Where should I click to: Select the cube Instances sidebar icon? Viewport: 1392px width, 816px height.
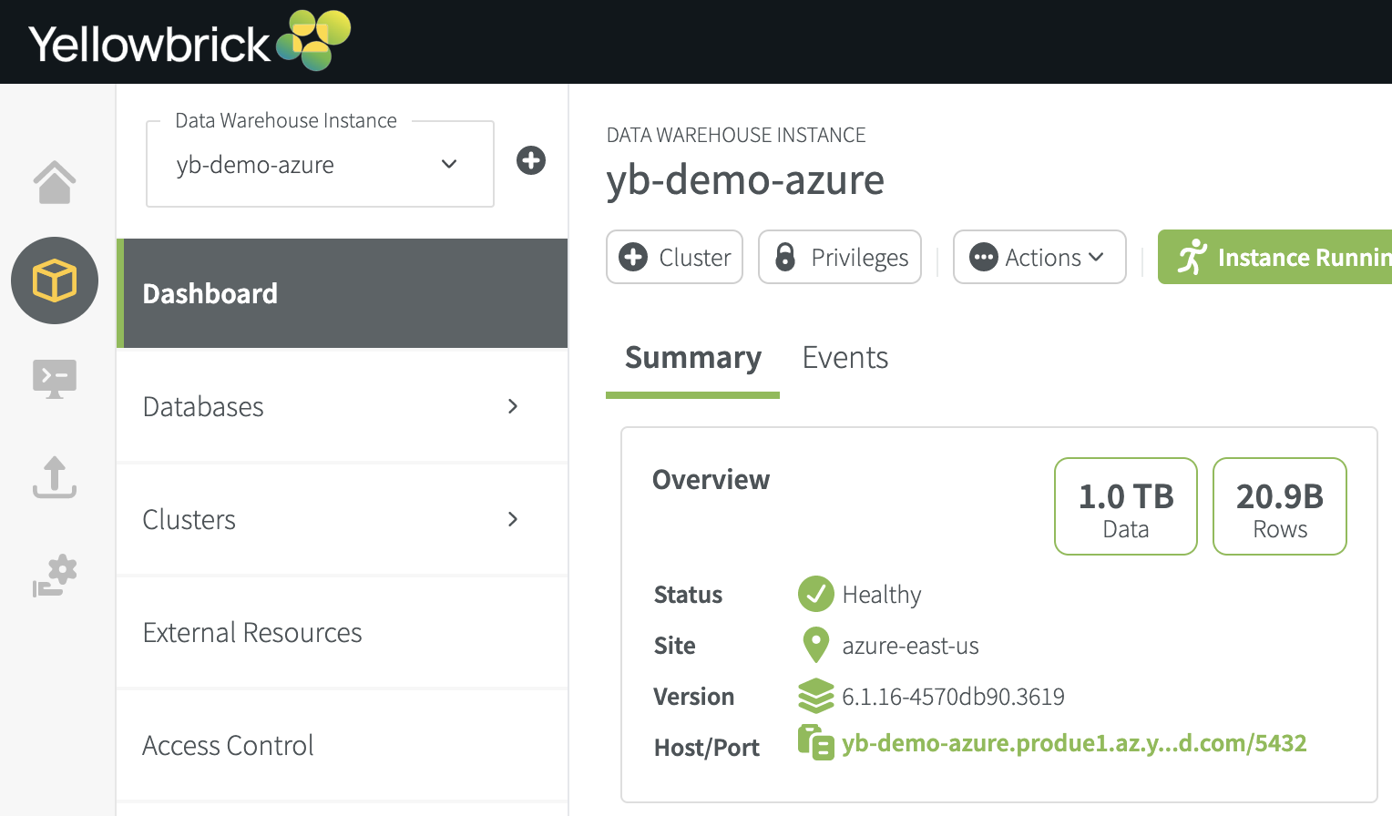[x=55, y=280]
